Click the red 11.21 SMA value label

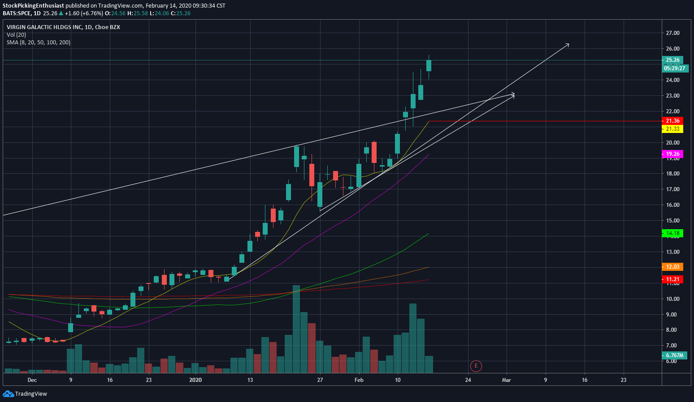[x=672, y=279]
